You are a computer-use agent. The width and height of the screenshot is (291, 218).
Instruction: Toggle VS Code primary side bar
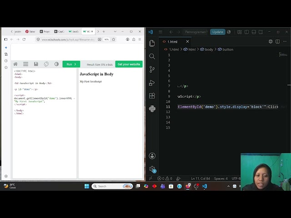tap(246, 32)
